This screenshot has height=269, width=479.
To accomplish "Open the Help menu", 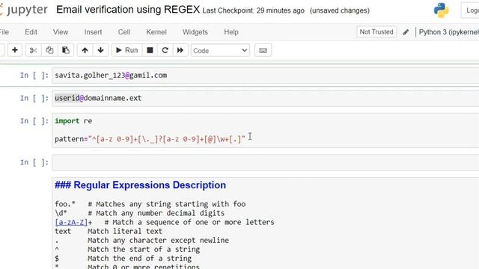I will [x=231, y=32].
